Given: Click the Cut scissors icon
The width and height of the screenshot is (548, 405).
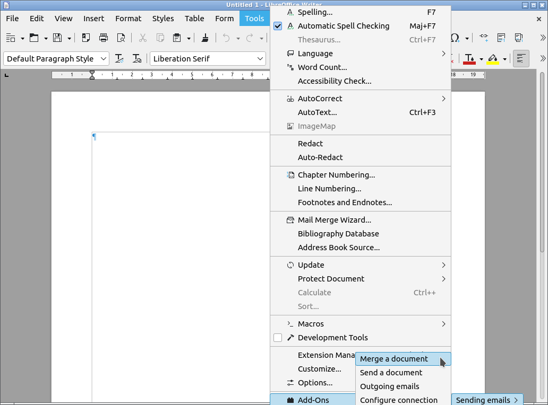Looking at the screenshot, I should pos(143,38).
